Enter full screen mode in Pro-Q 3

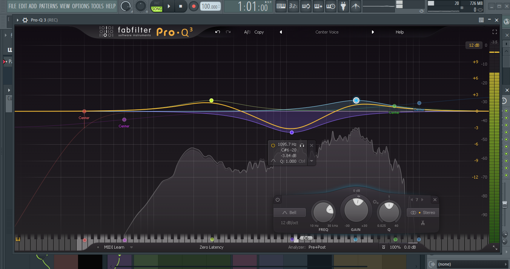pyautogui.click(x=495, y=32)
